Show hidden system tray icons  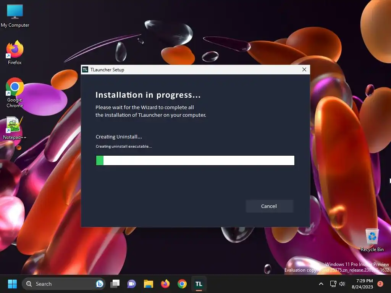[x=321, y=284]
